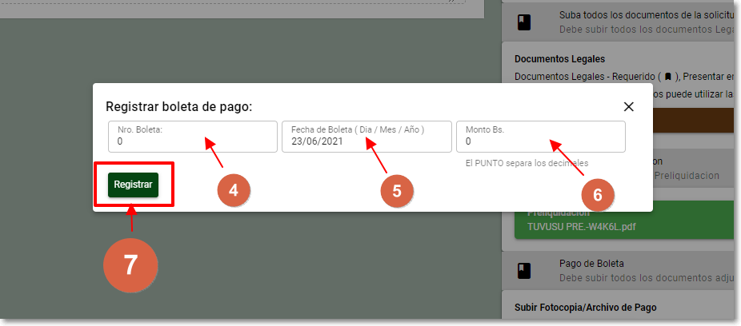Click the orange number 4 marker
This screenshot has height=326, width=741.
pos(233,190)
